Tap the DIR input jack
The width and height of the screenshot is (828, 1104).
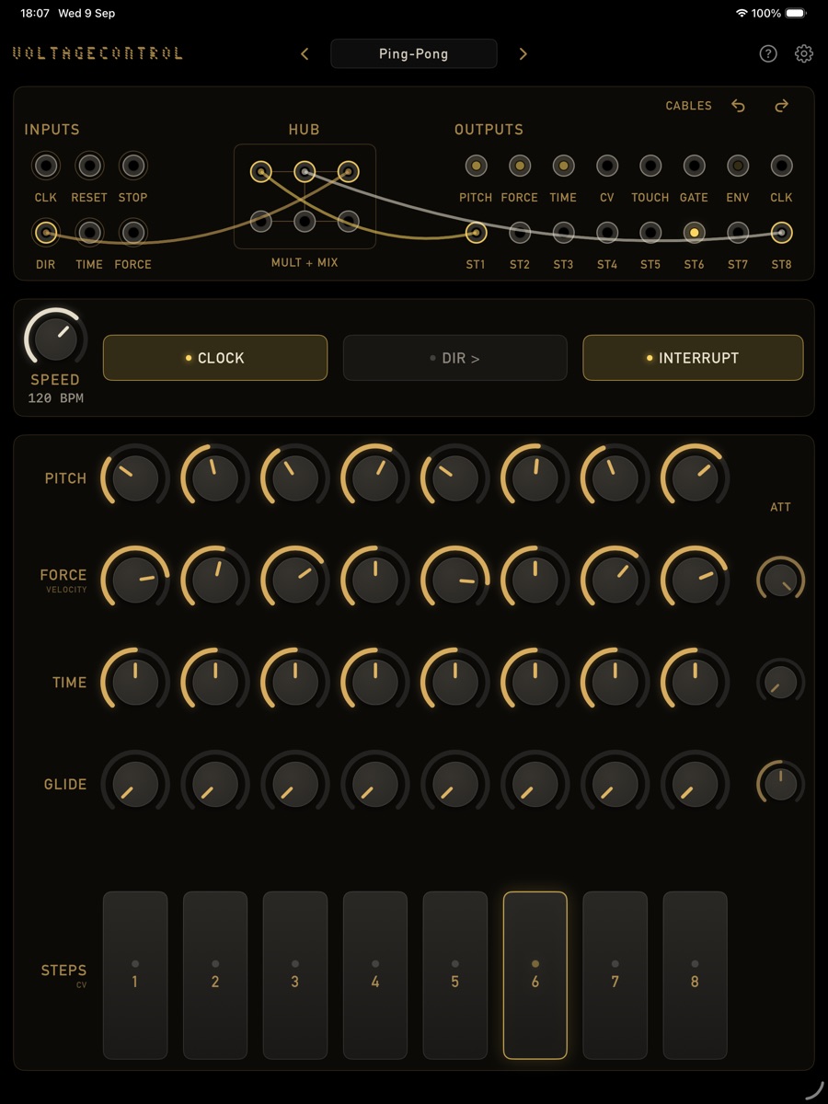(45, 233)
